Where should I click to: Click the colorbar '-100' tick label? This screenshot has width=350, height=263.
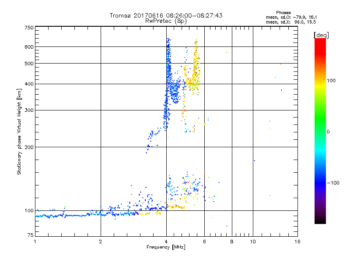pyautogui.click(x=333, y=183)
